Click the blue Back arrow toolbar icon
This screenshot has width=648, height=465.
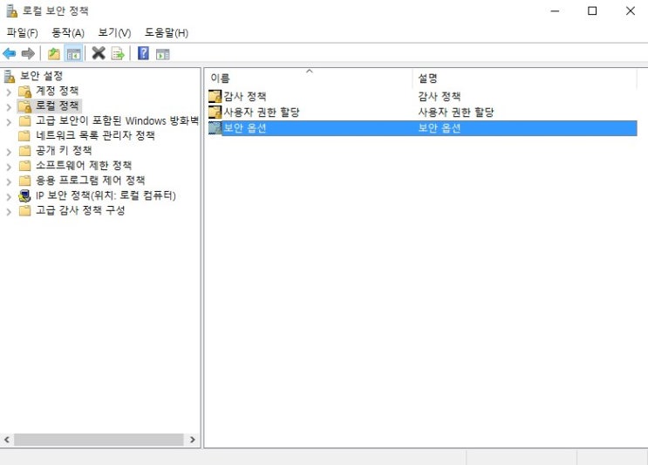click(9, 53)
